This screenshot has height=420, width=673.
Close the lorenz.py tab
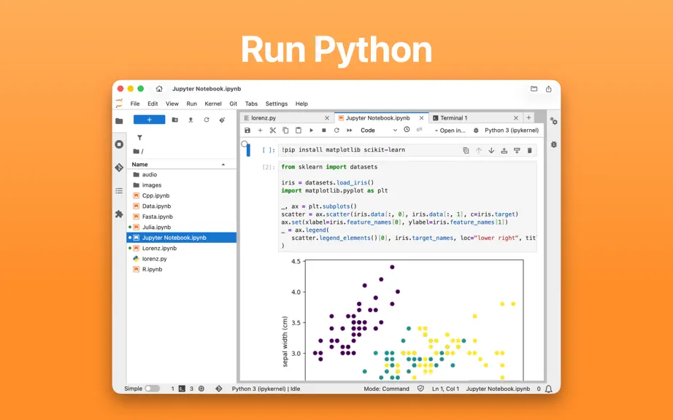(x=327, y=118)
